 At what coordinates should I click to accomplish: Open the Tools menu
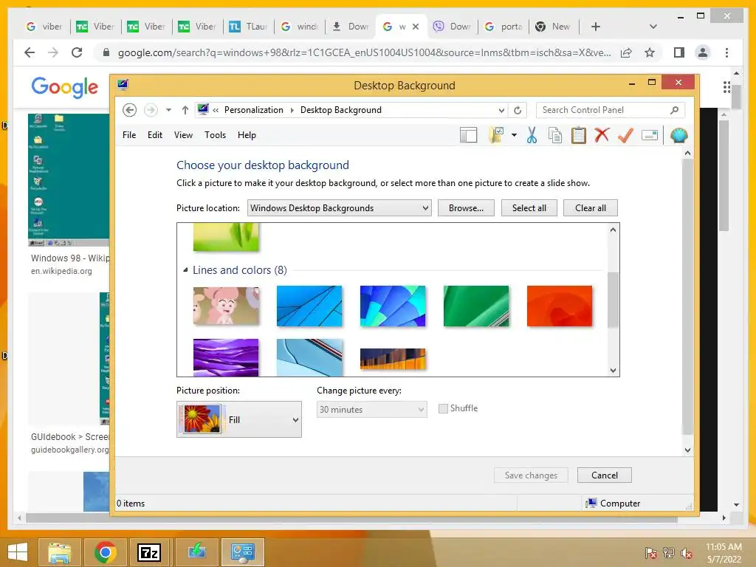click(x=215, y=135)
